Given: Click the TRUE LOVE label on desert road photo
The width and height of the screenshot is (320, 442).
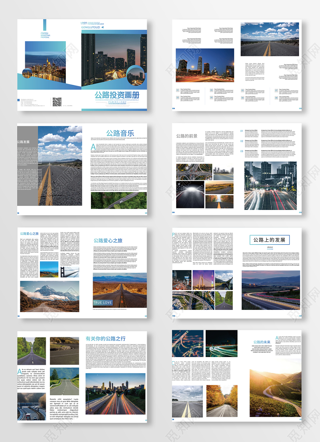Looking at the screenshot, I should pos(103,302).
